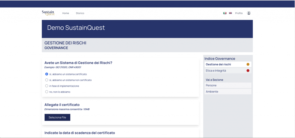Viewport: 295px width, 138px height.
Task: Click 'Dimensione massima consentita: 10MB' note
Action: point(67,109)
